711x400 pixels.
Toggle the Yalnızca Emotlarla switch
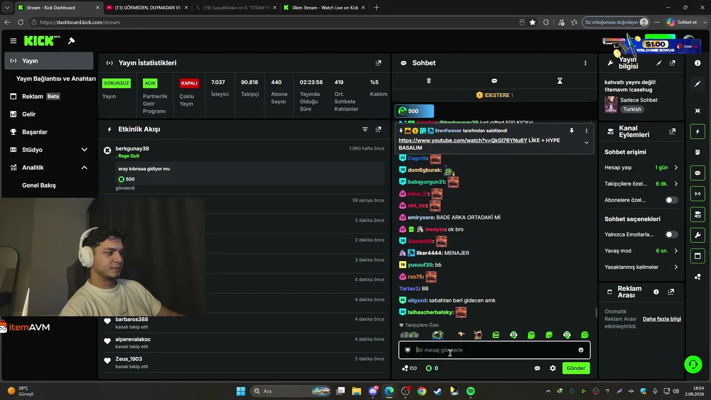point(672,234)
